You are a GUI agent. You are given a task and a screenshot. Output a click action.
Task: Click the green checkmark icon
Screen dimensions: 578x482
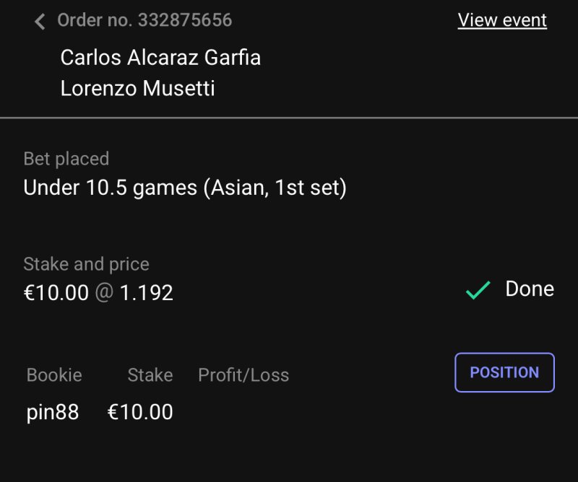click(x=478, y=290)
